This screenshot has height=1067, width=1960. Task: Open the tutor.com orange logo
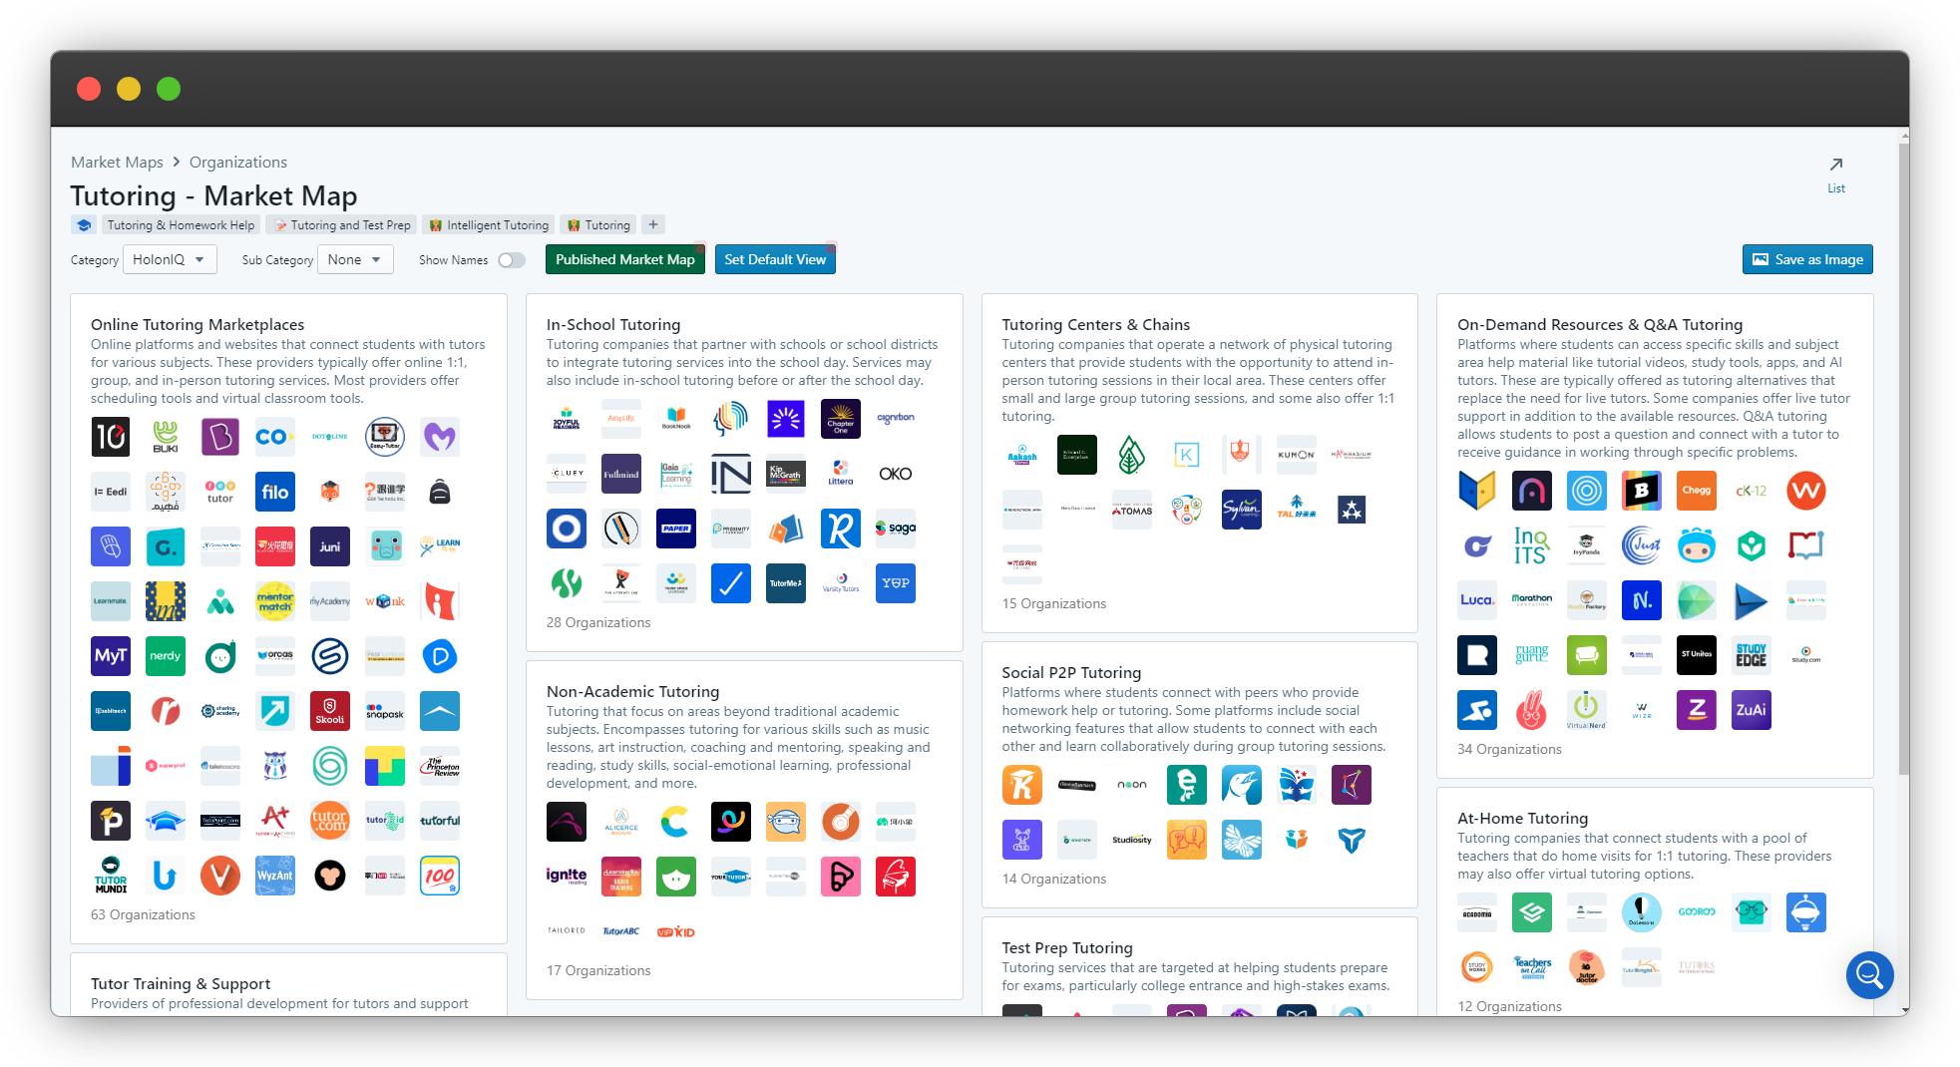coord(330,821)
